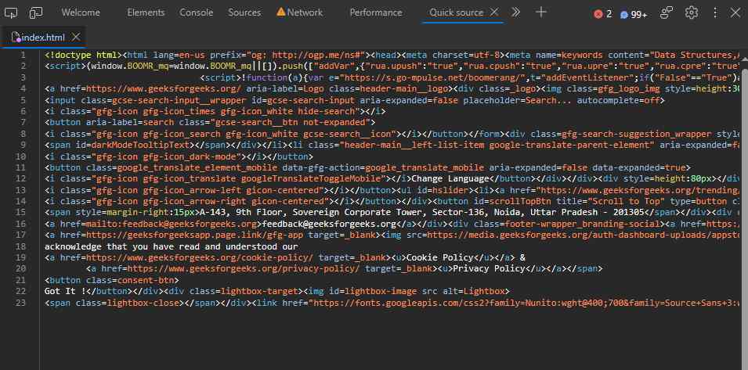This screenshot has height=370, width=748.
Task: Select the index.html file tab
Action: (43, 37)
